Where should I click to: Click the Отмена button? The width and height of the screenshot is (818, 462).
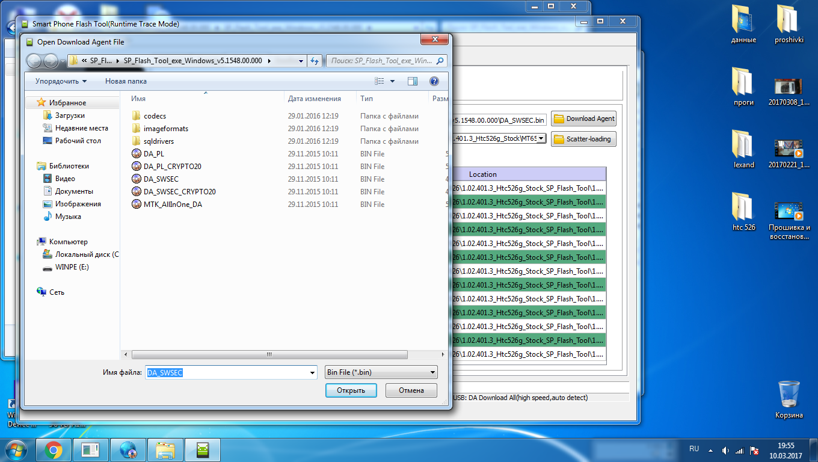(x=411, y=390)
